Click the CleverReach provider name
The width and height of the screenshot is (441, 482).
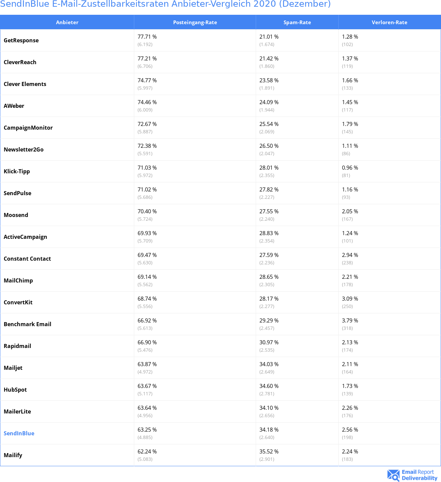coord(20,62)
